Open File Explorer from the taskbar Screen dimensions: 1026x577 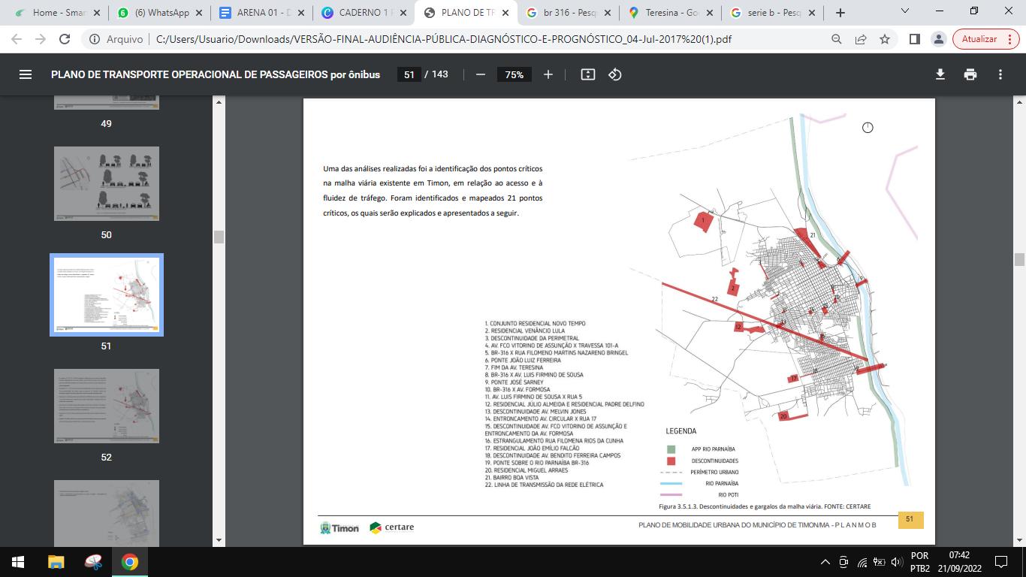pyautogui.click(x=56, y=561)
